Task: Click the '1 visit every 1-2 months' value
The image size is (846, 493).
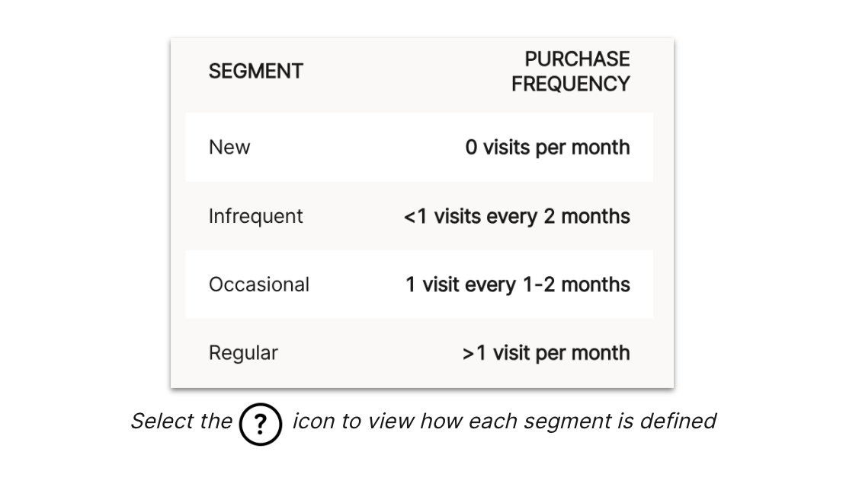Action: tap(518, 285)
